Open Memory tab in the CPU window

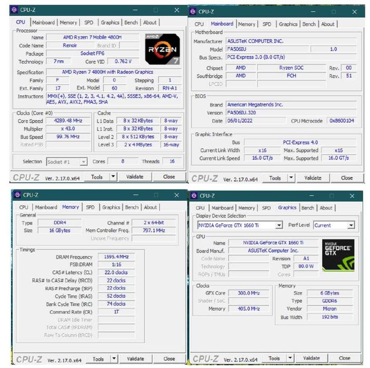point(68,23)
